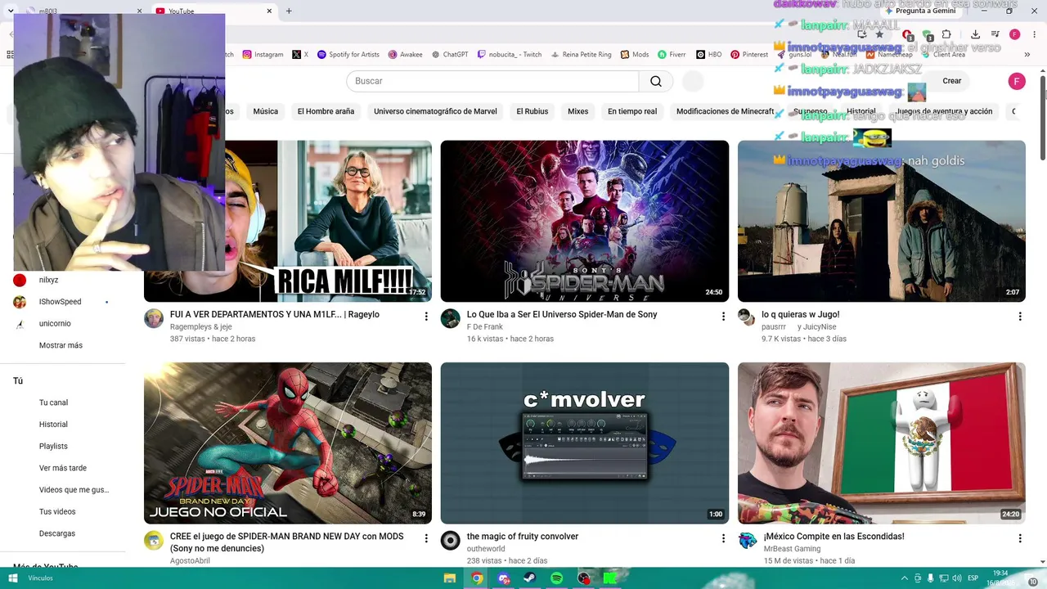Image resolution: width=1047 pixels, height=589 pixels.
Task: Open Steam from the taskbar
Action: tap(530, 578)
